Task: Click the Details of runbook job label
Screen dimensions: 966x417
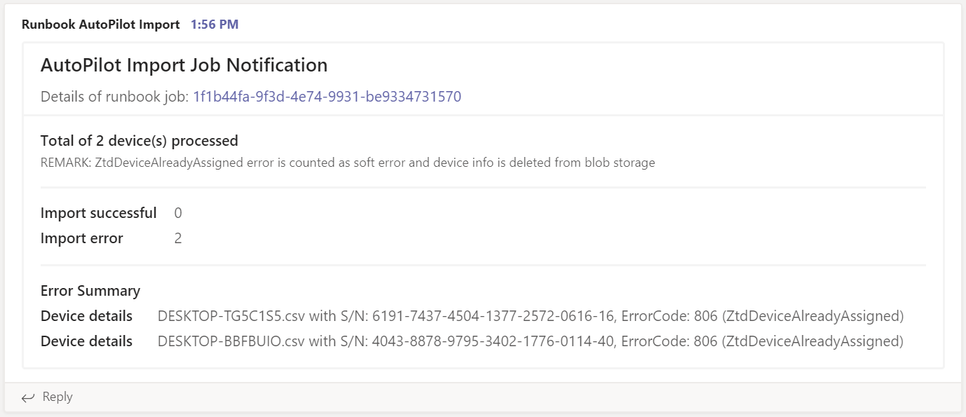Action: point(114,97)
